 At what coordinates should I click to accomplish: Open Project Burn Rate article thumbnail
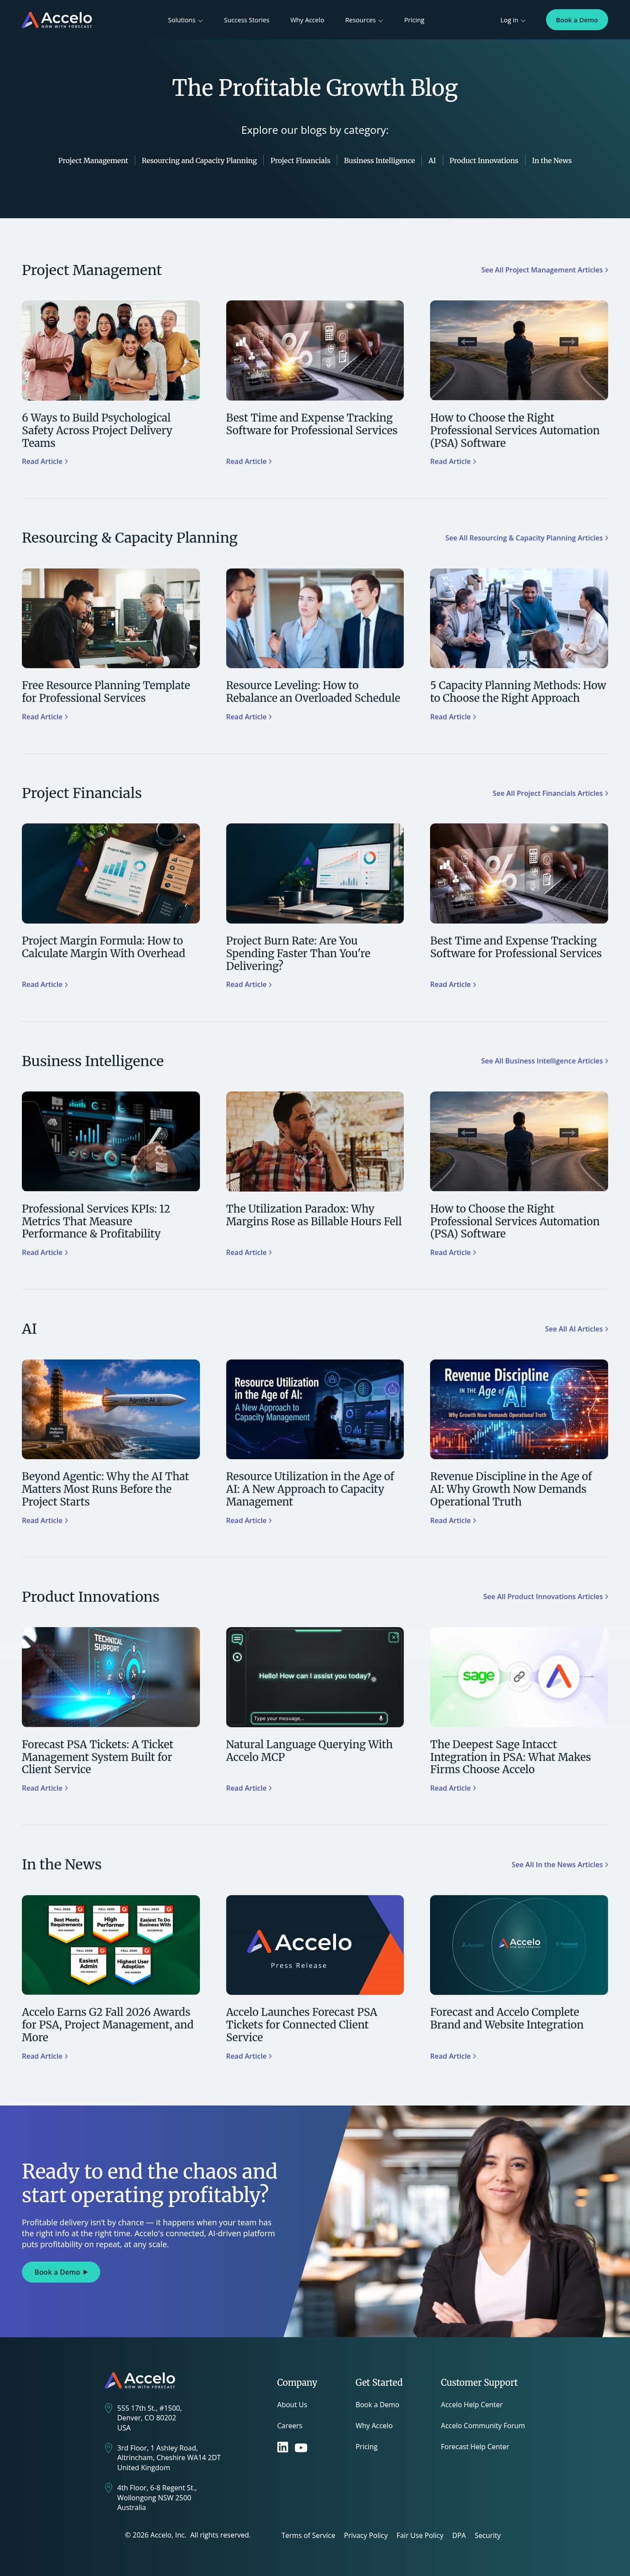coord(315,873)
